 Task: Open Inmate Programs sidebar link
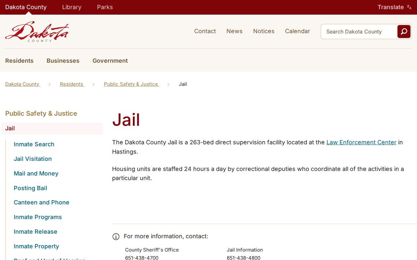[x=38, y=217]
